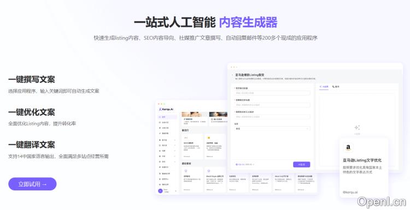
Task: Click the 一键翻译文案 heading
Action: point(32,145)
